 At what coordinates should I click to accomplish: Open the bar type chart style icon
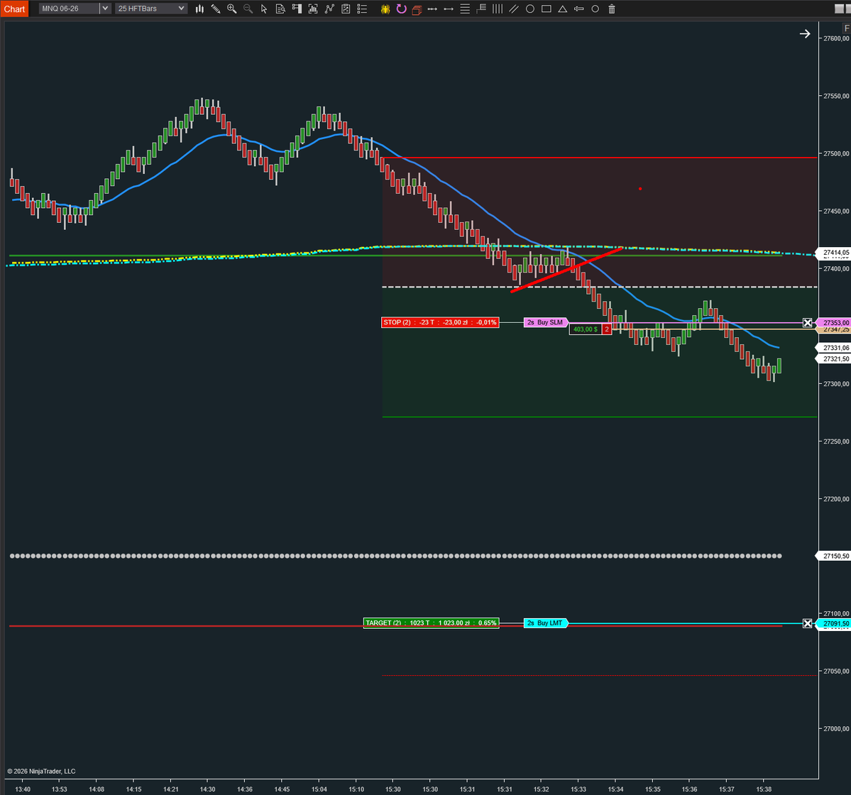click(199, 9)
